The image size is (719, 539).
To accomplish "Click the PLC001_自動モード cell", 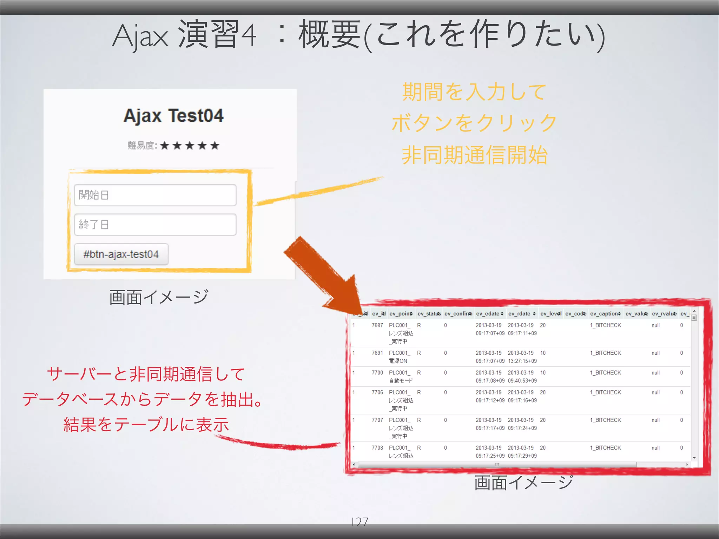I will pyautogui.click(x=401, y=377).
